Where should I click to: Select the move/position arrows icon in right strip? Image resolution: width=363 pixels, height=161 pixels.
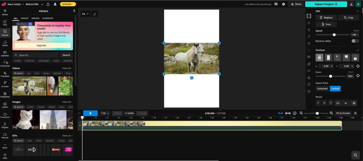pyautogui.click(x=309, y=23)
